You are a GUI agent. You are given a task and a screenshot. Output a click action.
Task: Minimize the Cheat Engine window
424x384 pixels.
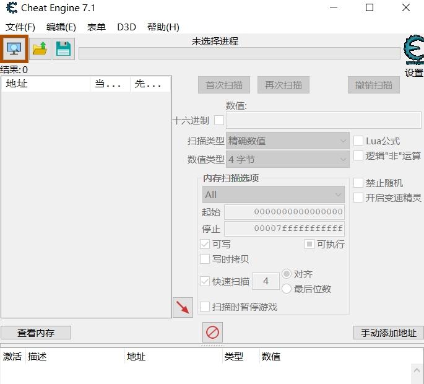[x=334, y=7]
